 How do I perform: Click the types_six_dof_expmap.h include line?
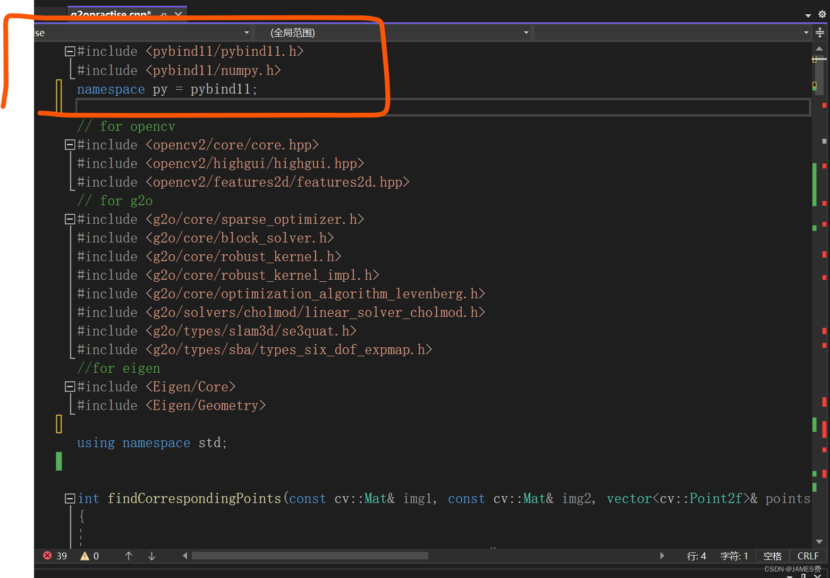pos(255,349)
